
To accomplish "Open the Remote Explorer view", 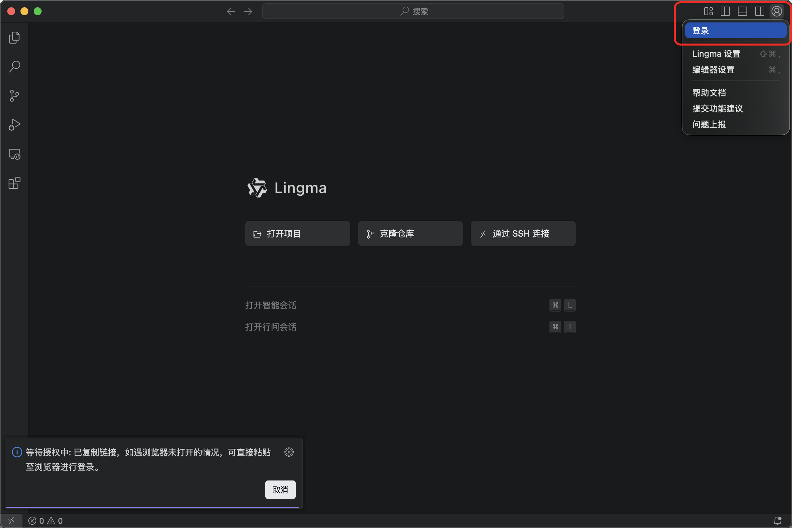I will (14, 154).
